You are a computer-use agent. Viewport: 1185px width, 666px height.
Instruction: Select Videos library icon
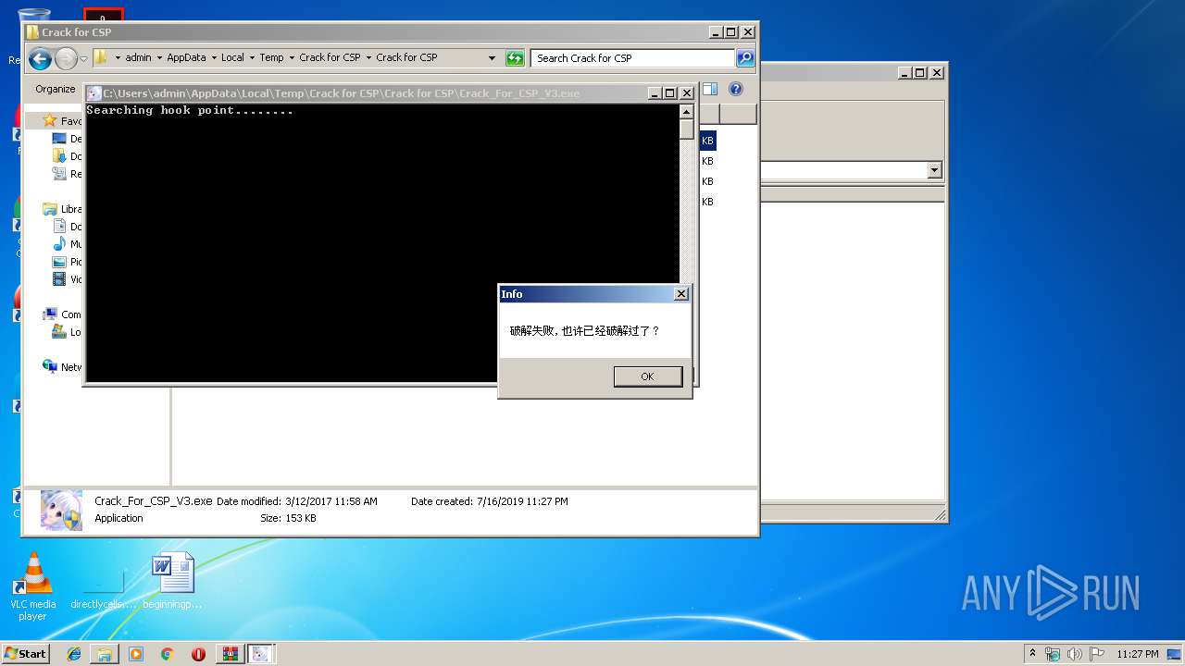coord(59,279)
